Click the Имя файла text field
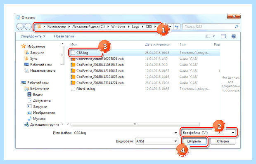 (123, 133)
